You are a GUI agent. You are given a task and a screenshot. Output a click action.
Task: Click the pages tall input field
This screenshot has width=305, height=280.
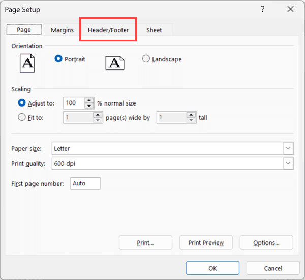pos(172,117)
